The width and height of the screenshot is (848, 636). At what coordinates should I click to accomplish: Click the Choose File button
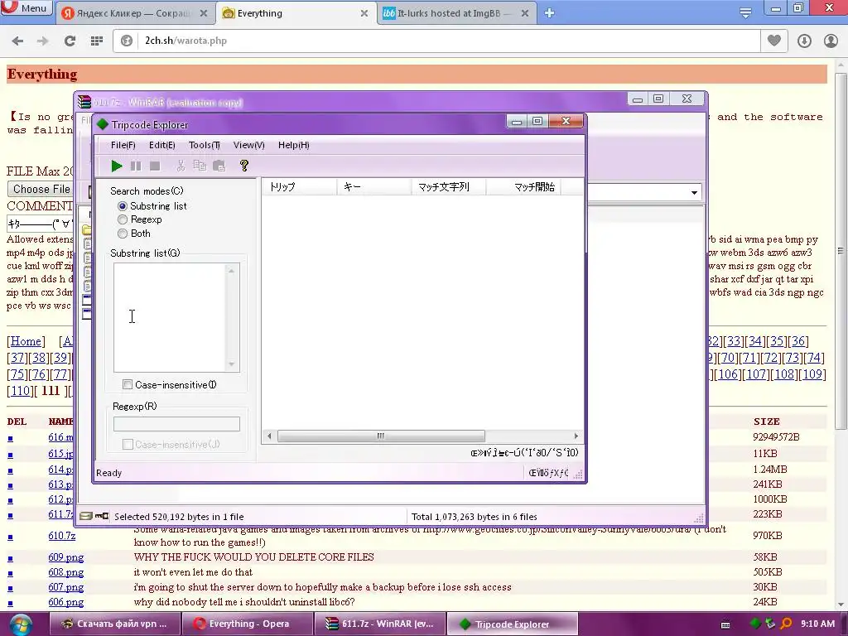point(41,190)
